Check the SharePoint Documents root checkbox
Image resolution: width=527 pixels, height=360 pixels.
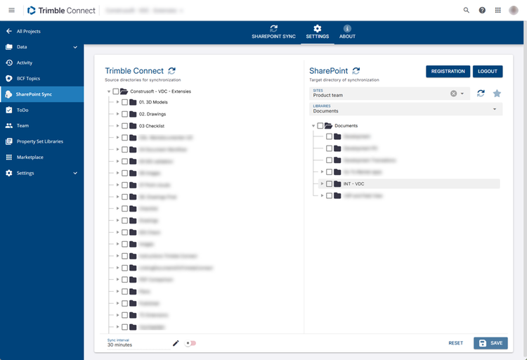coord(320,125)
